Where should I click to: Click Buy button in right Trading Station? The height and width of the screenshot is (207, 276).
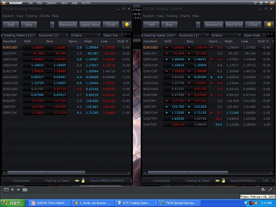point(169,25)
